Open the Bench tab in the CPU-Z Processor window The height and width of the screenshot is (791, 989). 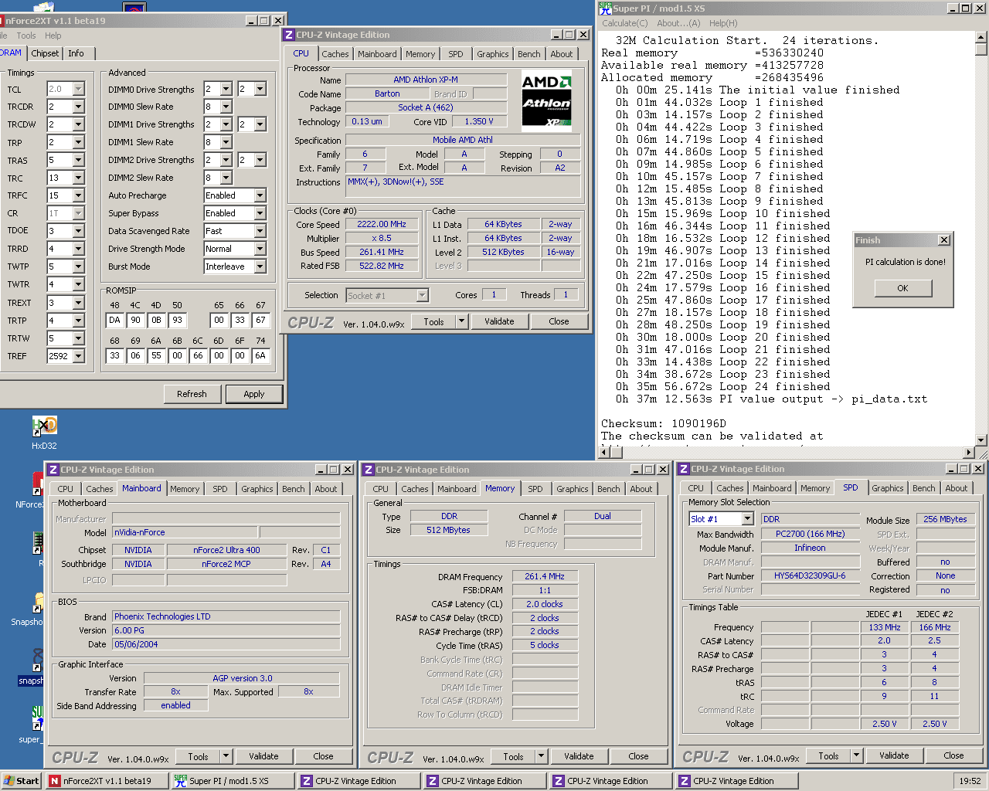(529, 54)
